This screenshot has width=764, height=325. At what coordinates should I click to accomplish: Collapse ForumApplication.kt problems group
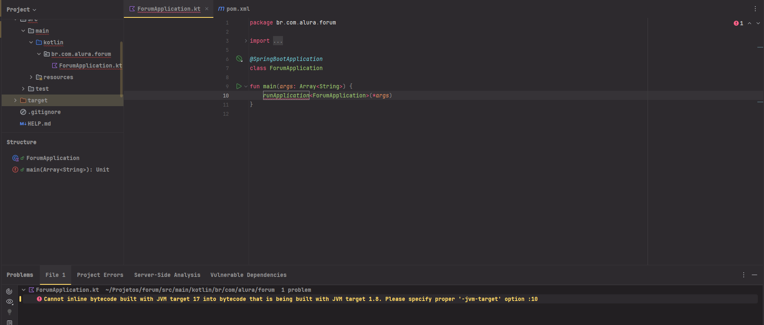pos(24,290)
